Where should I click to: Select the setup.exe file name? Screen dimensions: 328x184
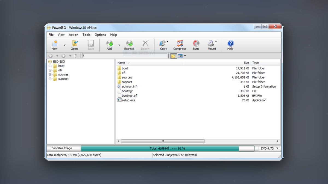[128, 100]
